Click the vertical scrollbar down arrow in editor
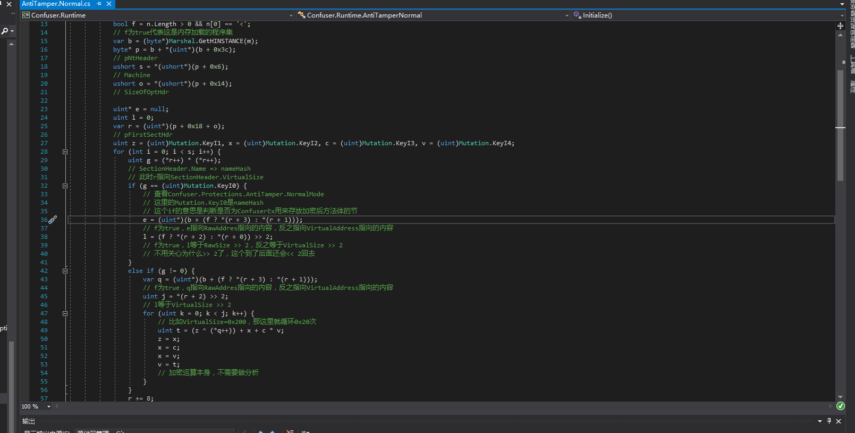 tap(840, 397)
